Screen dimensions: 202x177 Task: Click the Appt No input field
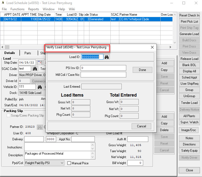tap(83, 139)
